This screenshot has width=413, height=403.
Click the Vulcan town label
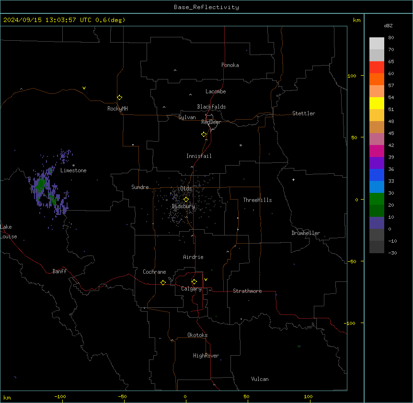coord(260,379)
